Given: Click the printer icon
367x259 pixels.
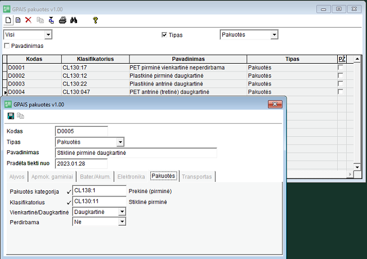Looking at the screenshot, I should tap(63, 20).
